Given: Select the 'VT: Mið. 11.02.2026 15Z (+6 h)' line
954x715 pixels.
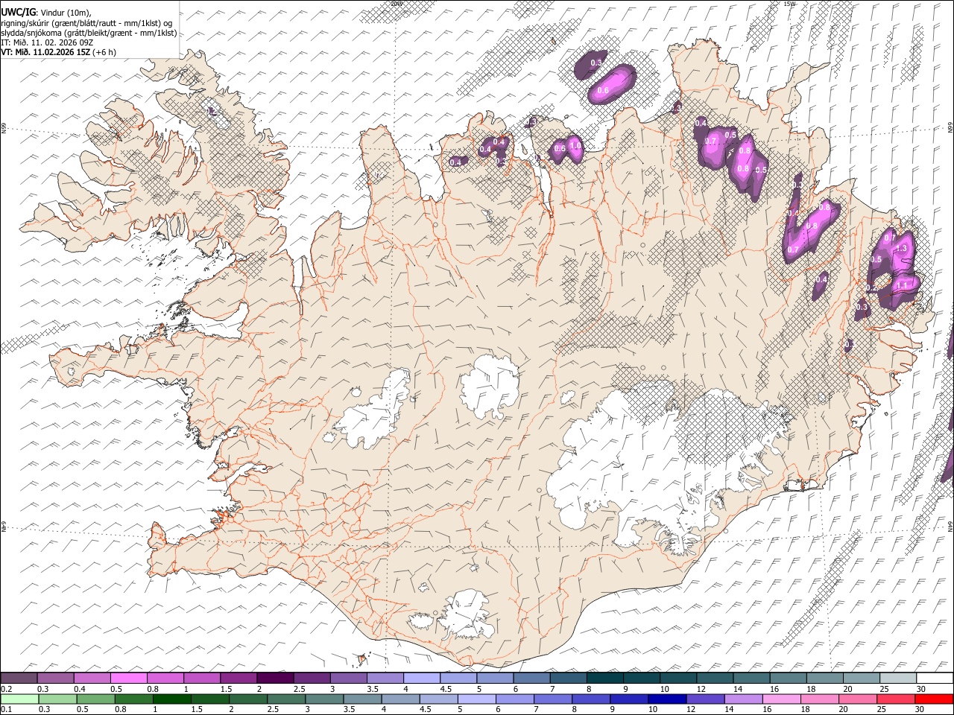Looking at the screenshot, I should point(58,52).
